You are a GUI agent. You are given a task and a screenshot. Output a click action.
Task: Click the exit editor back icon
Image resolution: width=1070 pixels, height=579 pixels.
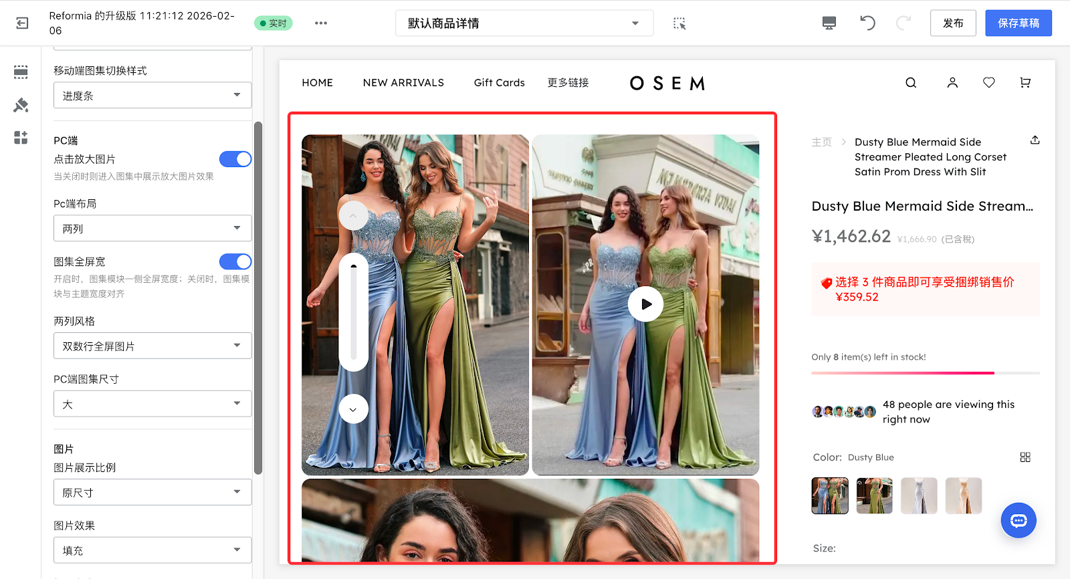point(22,23)
